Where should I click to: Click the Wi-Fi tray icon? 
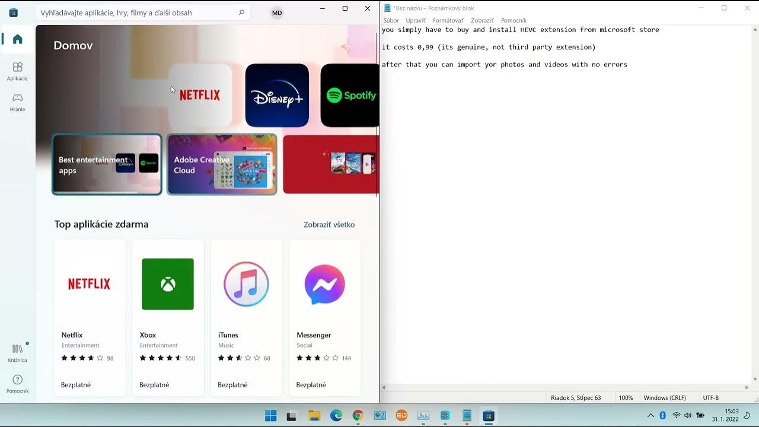tap(677, 415)
